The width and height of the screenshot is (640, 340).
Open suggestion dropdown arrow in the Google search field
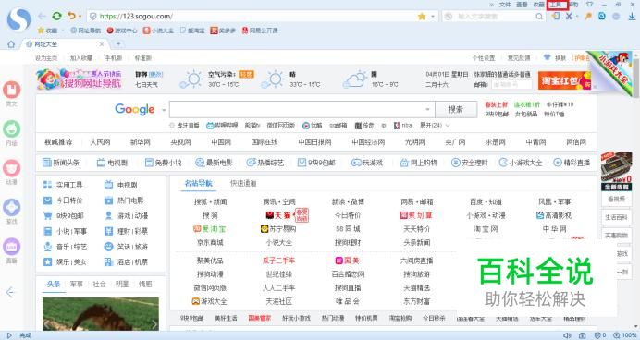coord(427,109)
